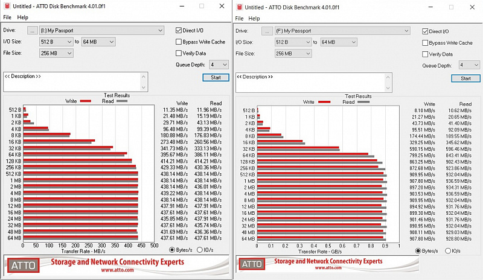Image resolution: width=483 pixels, height=280 pixels.
Task: Click the 48 MB row label in right chart
Action: click(x=248, y=232)
